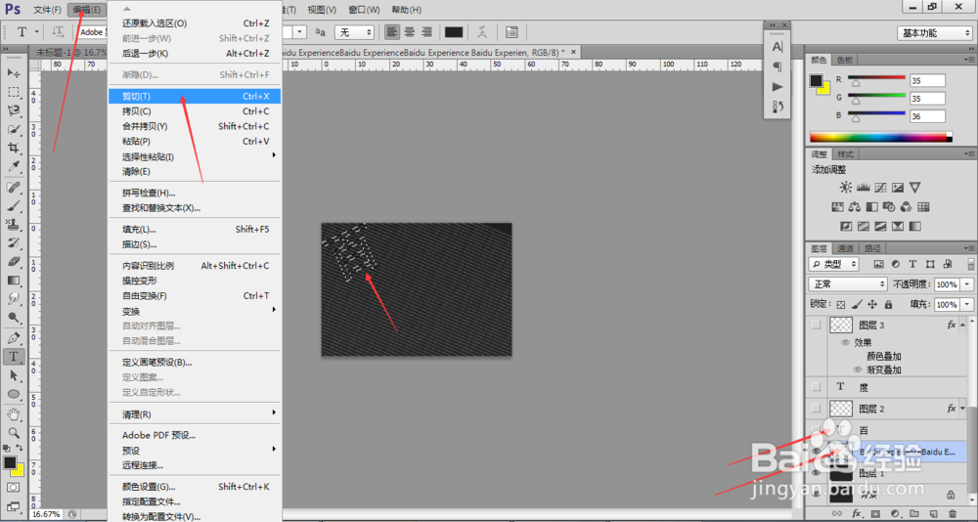Create new group folder icon
The height and width of the screenshot is (522, 978).
(913, 514)
